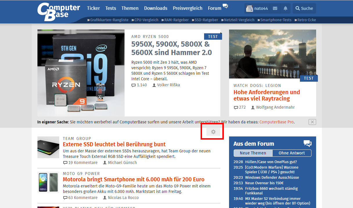Open Forum in the main navigation

(x=215, y=8)
